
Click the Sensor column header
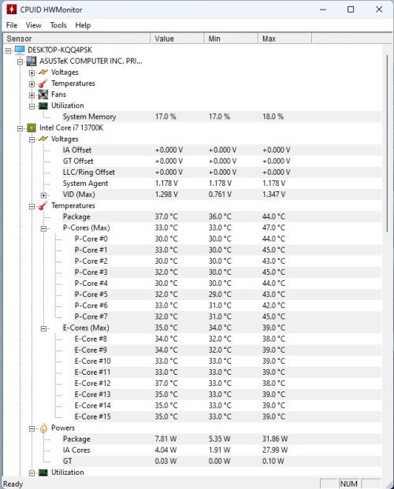76,39
